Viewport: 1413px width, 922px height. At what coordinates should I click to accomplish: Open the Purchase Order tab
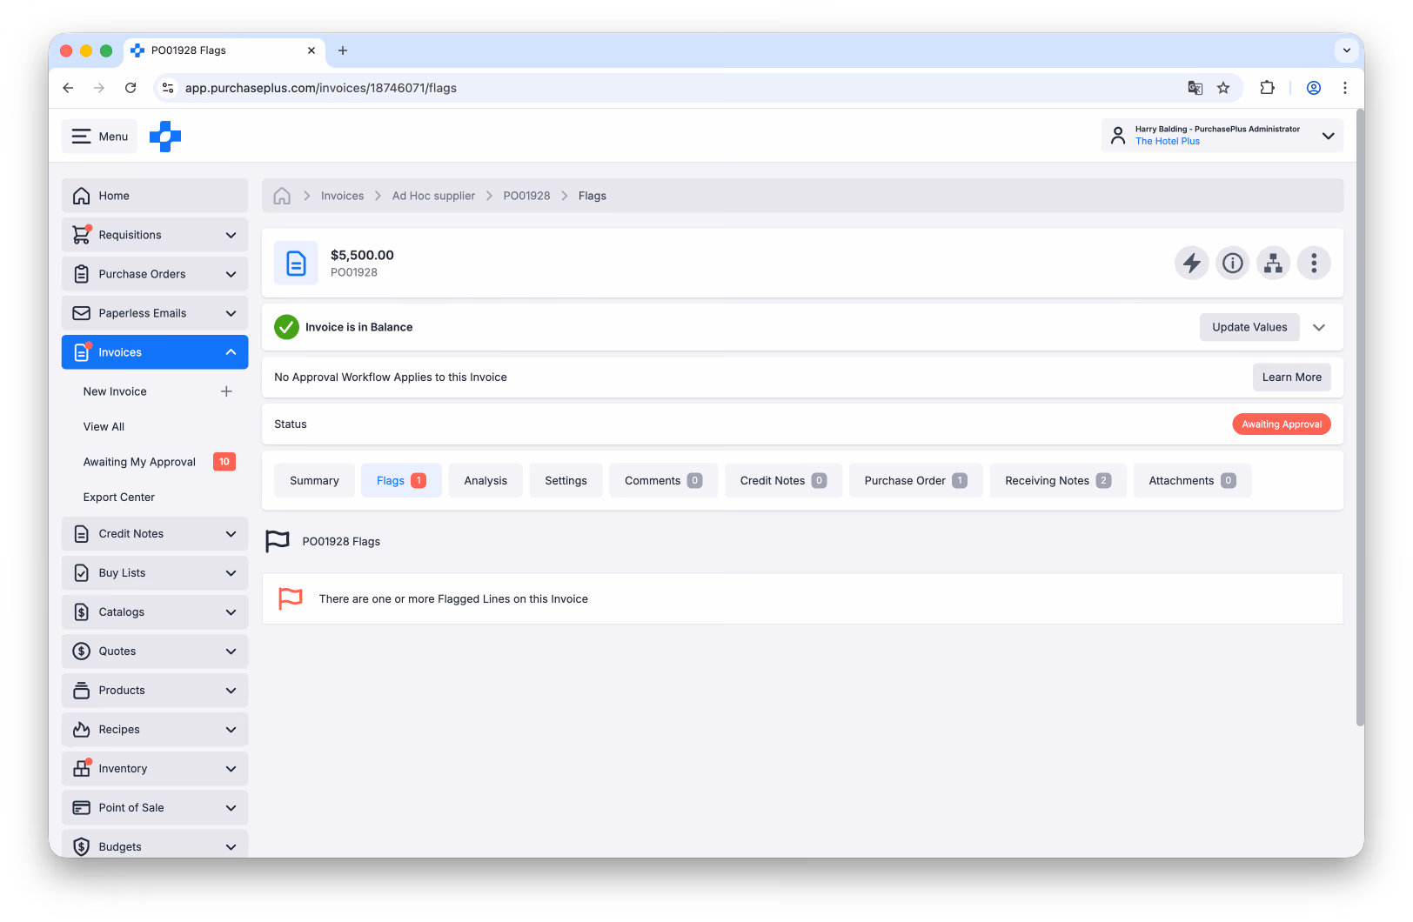click(x=915, y=480)
